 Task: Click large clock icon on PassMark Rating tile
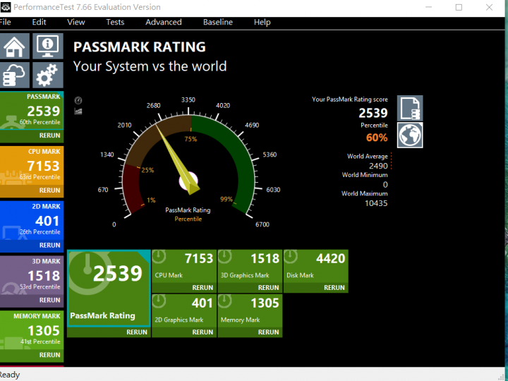pyautogui.click(x=88, y=273)
